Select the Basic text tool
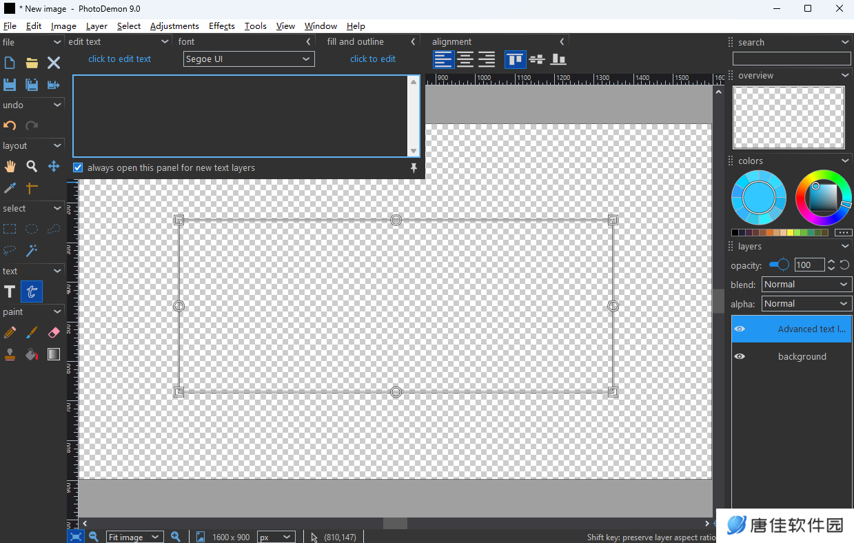854x543 pixels. tap(10, 291)
